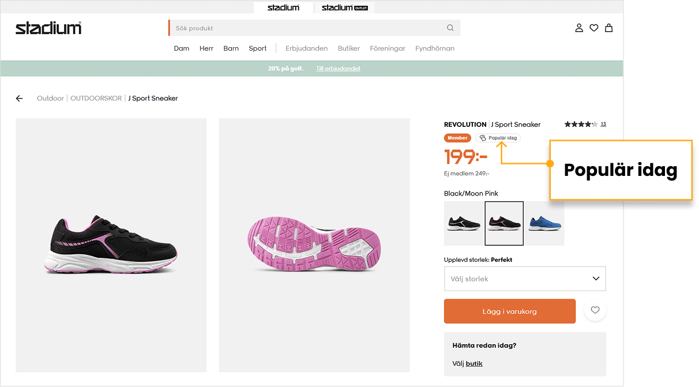Open the Herr menu
Image resolution: width=699 pixels, height=387 pixels.
coord(206,48)
